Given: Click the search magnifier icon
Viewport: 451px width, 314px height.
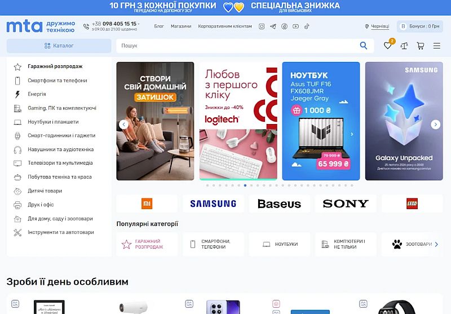Looking at the screenshot, I should 364,46.
